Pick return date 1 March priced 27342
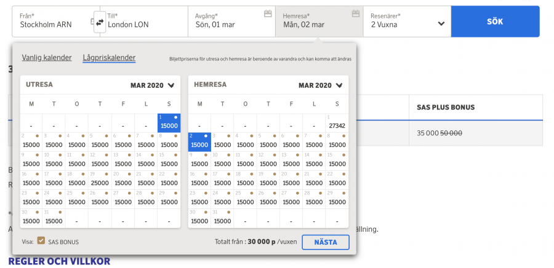Viewport: 554px width, 268px height. coord(337,123)
